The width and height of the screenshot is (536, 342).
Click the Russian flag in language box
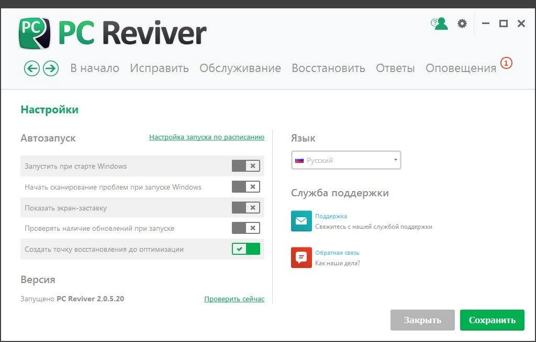[x=299, y=160]
